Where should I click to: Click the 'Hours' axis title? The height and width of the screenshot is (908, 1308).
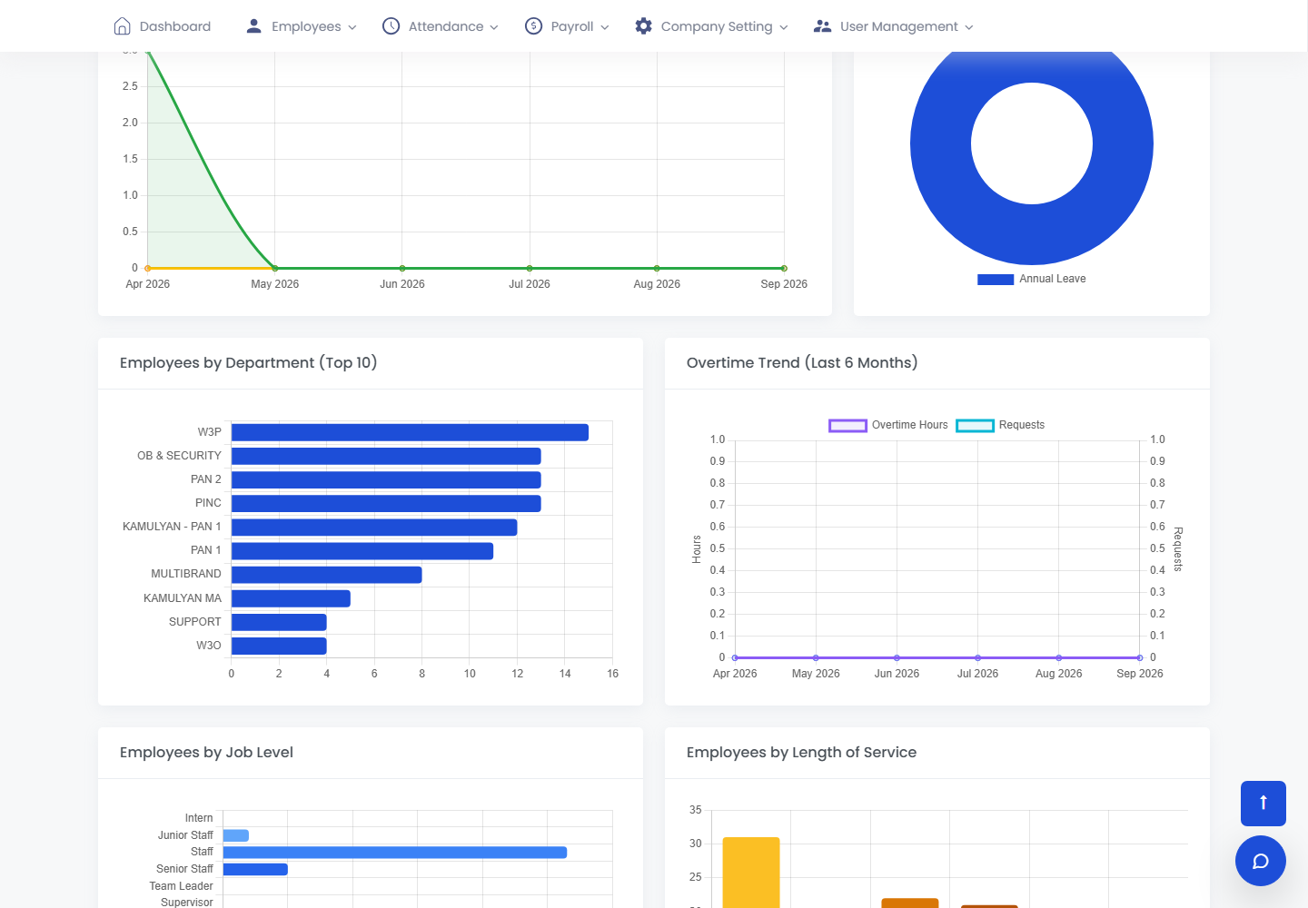click(x=697, y=549)
